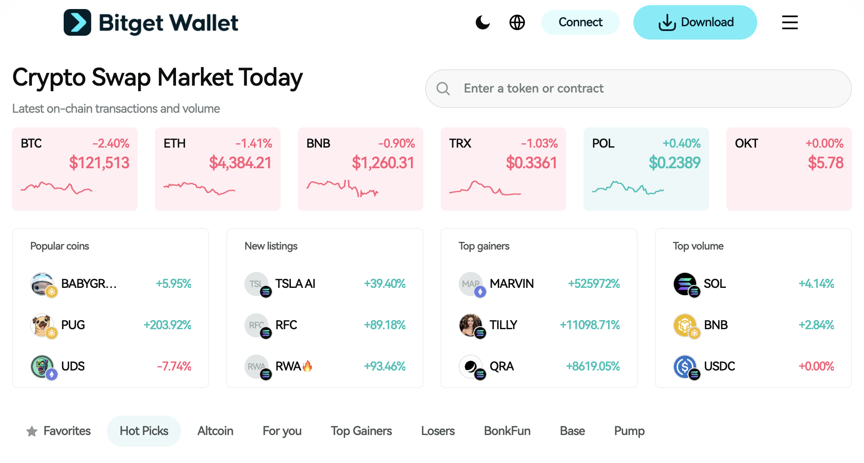Open the Favorites tab with the star
The image size is (864, 463).
click(59, 431)
